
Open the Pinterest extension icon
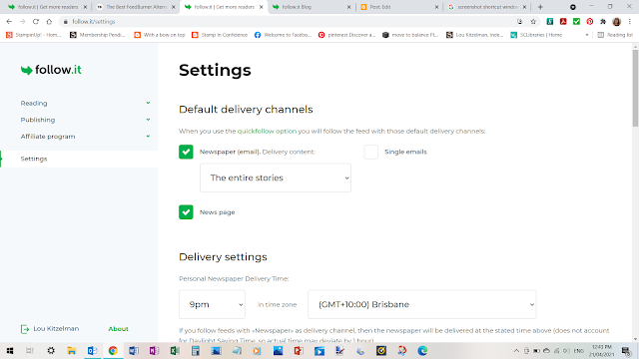[x=590, y=22]
